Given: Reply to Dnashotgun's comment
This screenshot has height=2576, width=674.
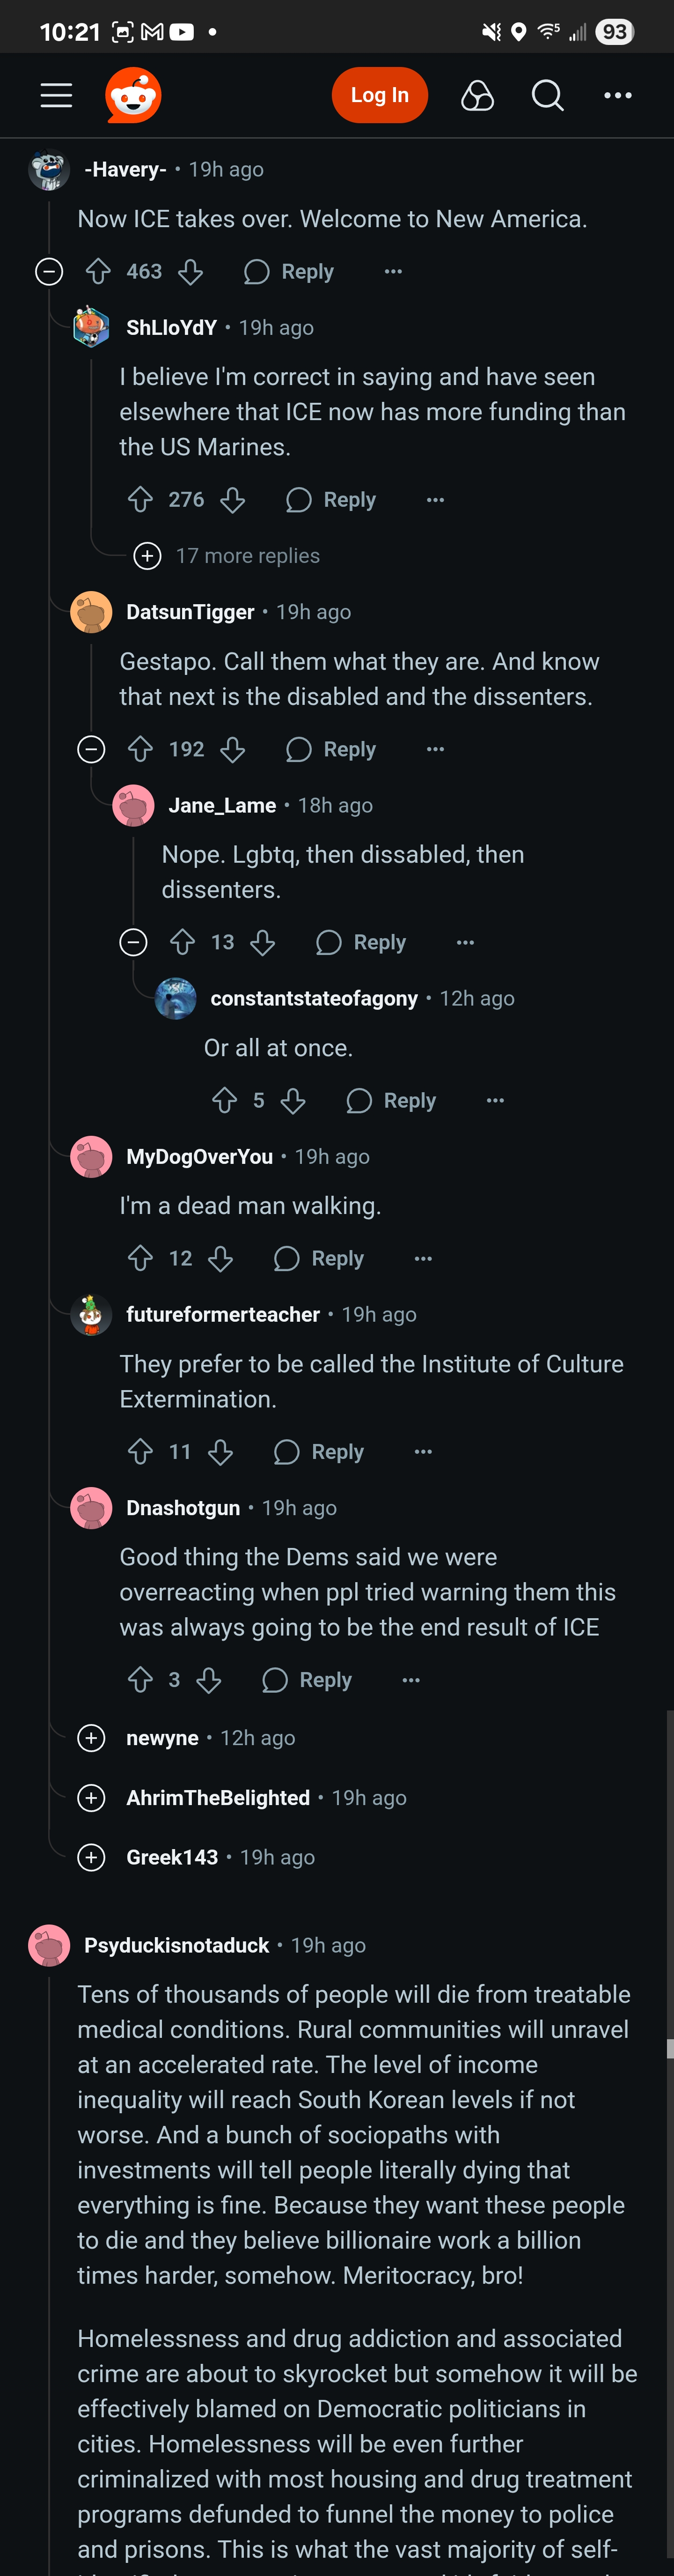Looking at the screenshot, I should coord(307,1680).
